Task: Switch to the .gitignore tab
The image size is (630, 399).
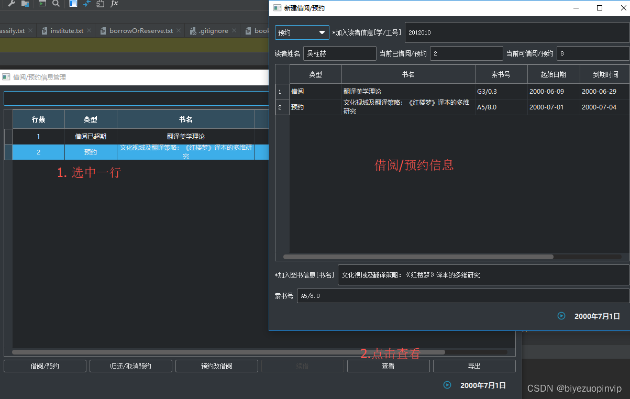Action: point(213,31)
